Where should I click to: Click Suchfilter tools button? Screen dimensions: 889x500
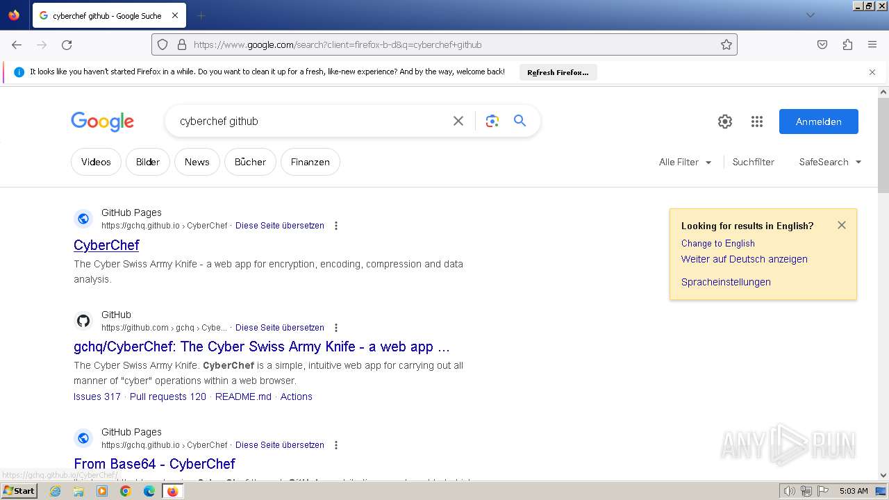[x=754, y=162]
